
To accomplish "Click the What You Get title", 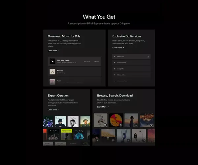I will point(99,17).
